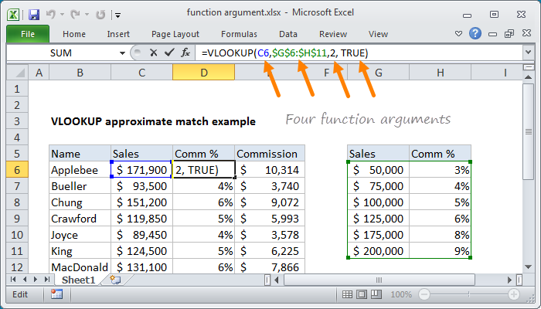
Task: Click Crawford's commission cell $ 5,993
Action: point(270,219)
